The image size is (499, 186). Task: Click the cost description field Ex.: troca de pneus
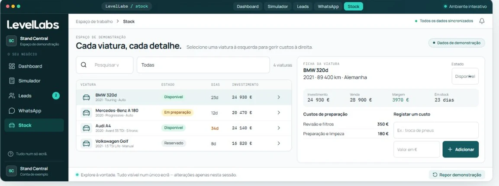coord(436,130)
